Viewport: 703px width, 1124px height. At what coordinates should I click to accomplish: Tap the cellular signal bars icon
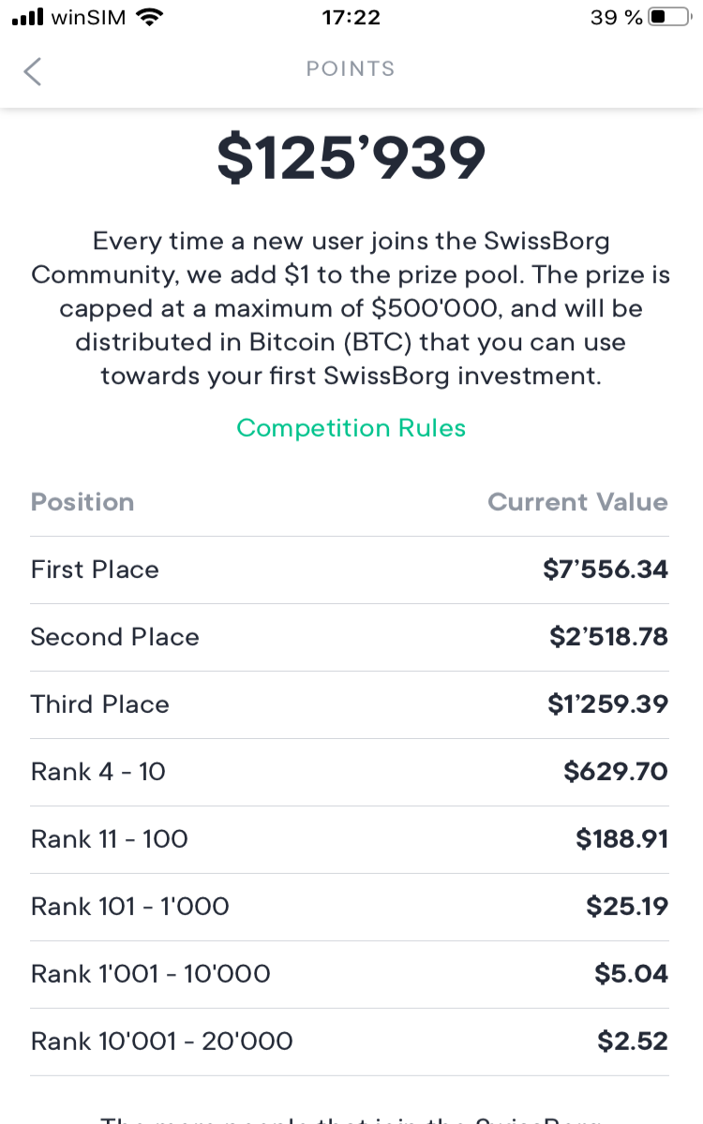coord(27,17)
